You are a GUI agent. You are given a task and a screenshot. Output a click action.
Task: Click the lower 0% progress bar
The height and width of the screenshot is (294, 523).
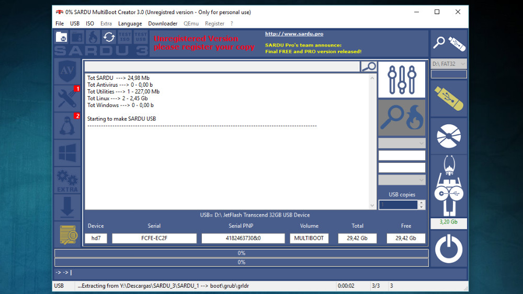click(x=242, y=262)
